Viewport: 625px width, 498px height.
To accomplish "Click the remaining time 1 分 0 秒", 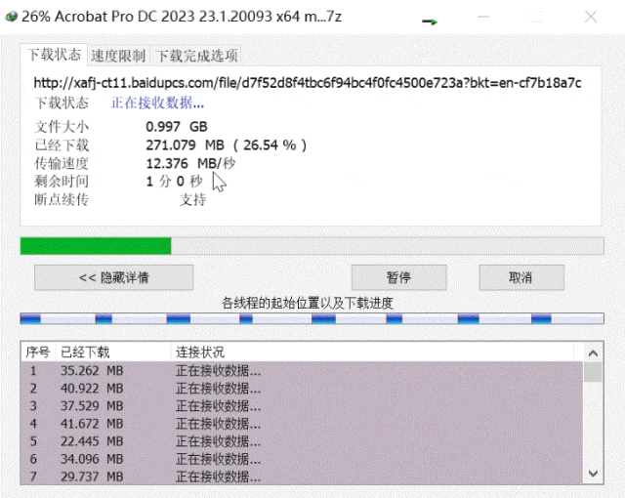I will tap(174, 182).
